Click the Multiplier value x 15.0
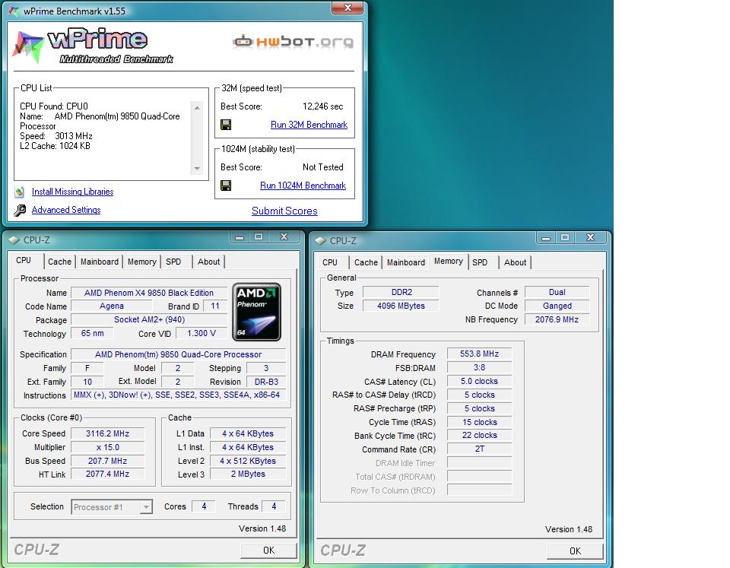 tap(107, 447)
